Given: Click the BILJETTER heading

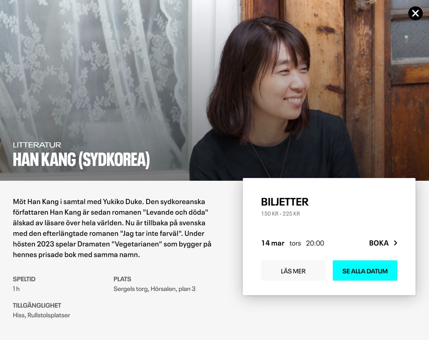Looking at the screenshot, I should tap(285, 202).
